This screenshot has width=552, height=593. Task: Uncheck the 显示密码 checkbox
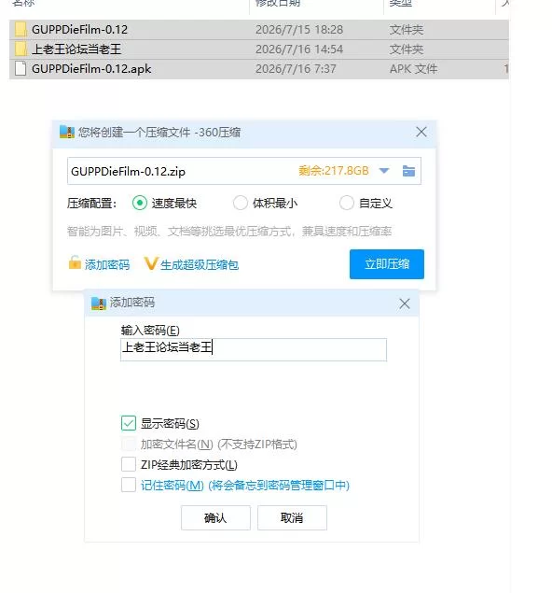click(x=129, y=423)
